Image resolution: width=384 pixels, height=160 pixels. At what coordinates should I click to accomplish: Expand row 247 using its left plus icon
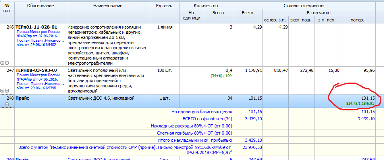(x=2, y=91)
